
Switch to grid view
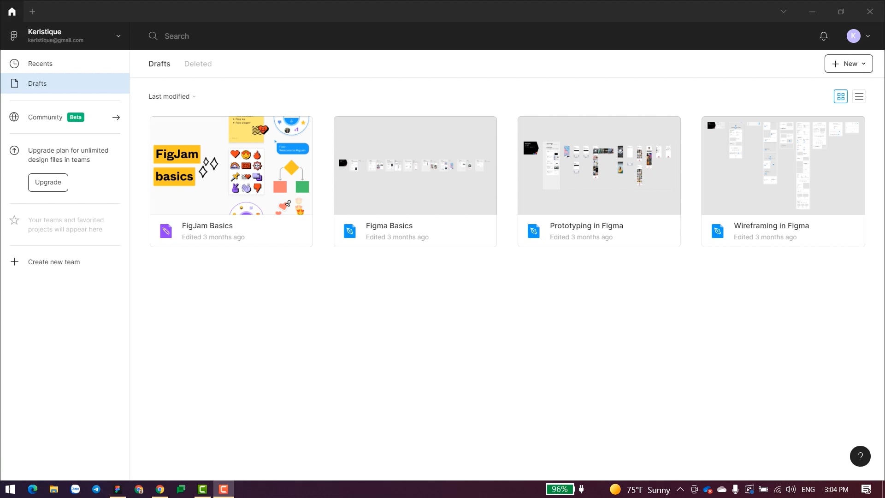click(x=841, y=96)
